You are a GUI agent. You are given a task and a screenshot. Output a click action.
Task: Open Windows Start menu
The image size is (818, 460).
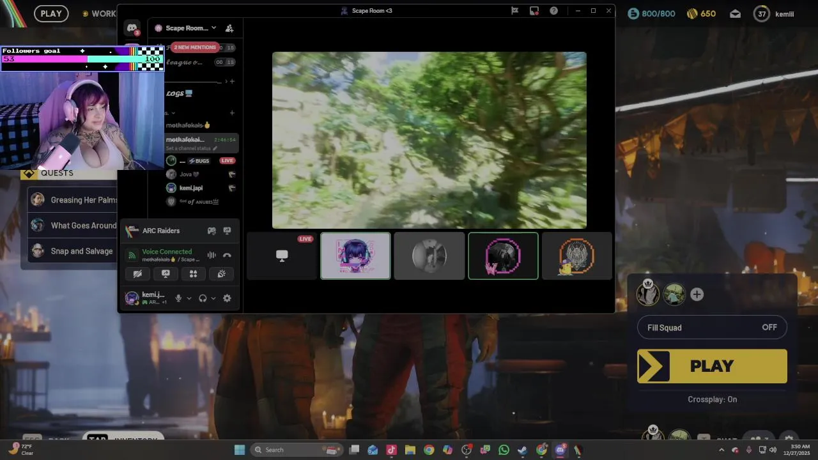[x=240, y=450]
